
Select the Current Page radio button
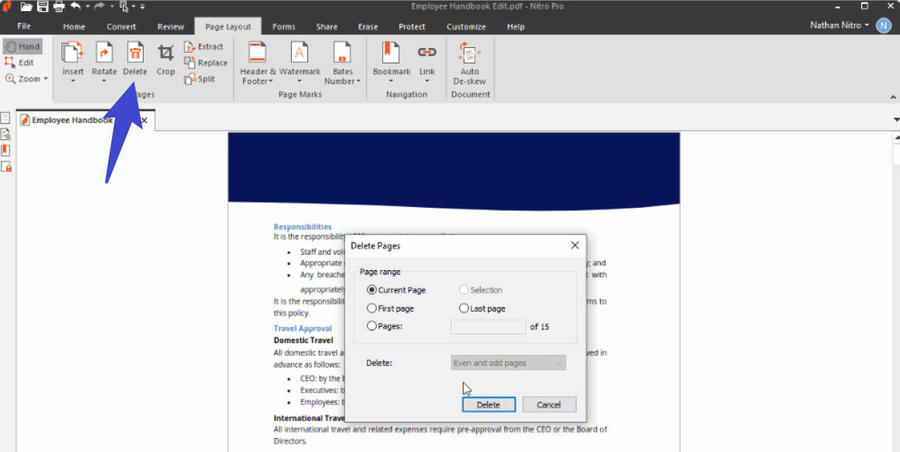(372, 290)
